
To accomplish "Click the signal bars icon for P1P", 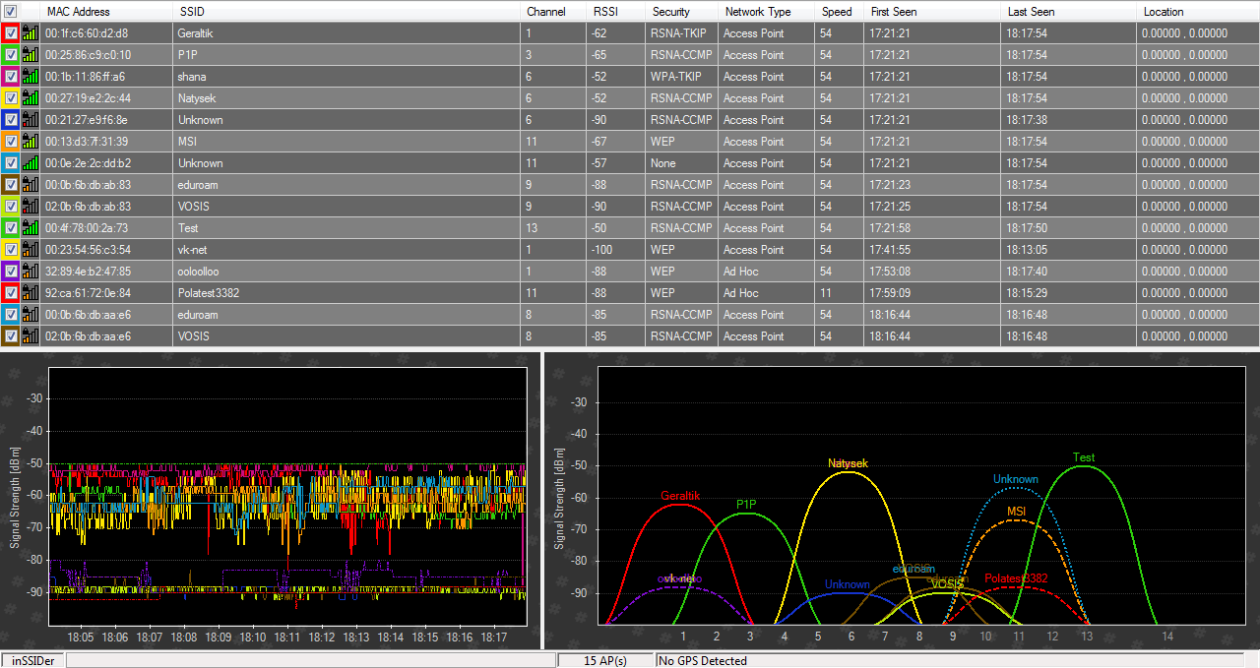I will tap(30, 54).
